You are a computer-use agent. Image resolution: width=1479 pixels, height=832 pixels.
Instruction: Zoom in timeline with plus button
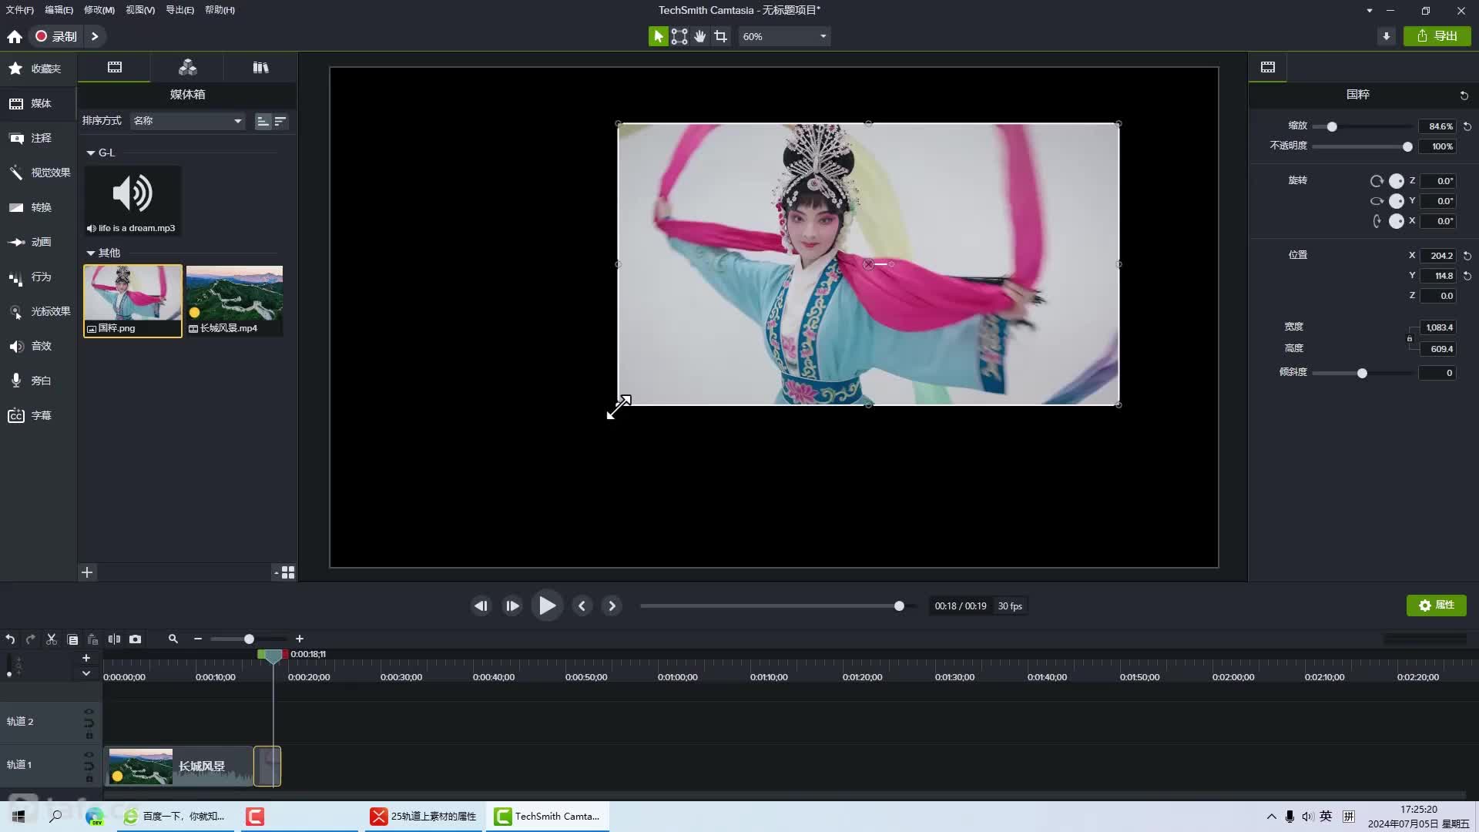[x=300, y=639]
